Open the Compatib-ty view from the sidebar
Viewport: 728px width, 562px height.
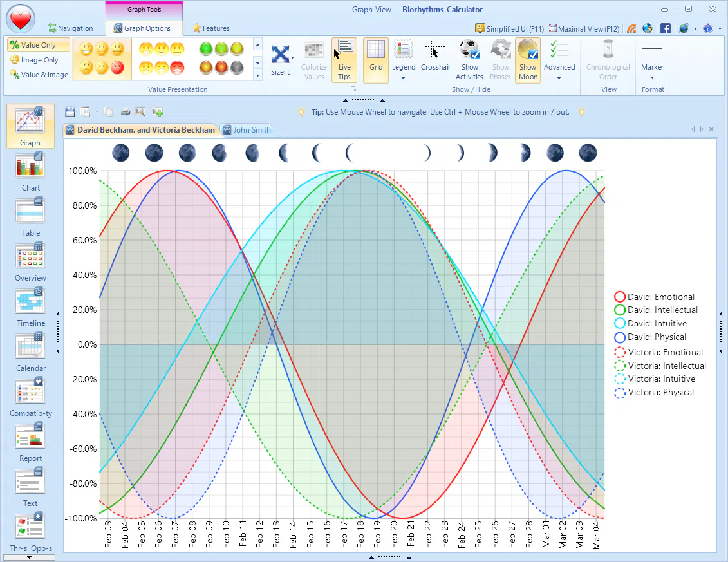(x=30, y=395)
